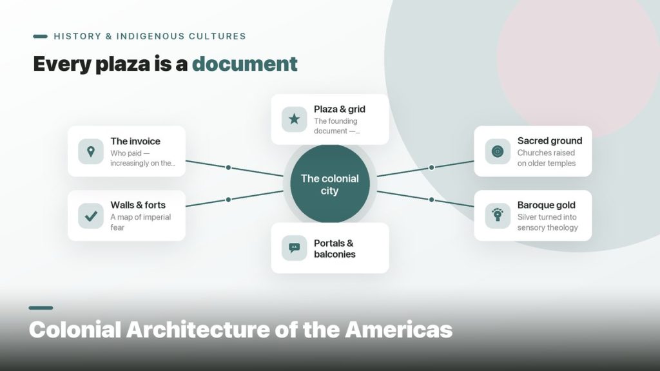
Task: Click the 'Sacred ground' title
Action: (x=550, y=140)
